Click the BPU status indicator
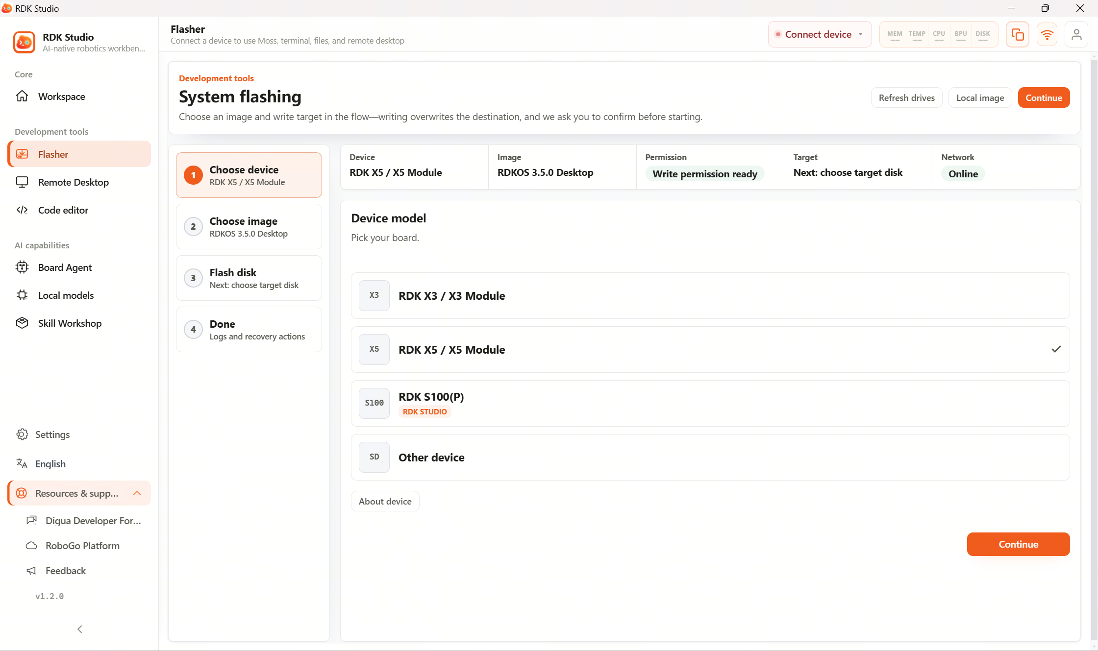Image resolution: width=1098 pixels, height=651 pixels. 961,34
